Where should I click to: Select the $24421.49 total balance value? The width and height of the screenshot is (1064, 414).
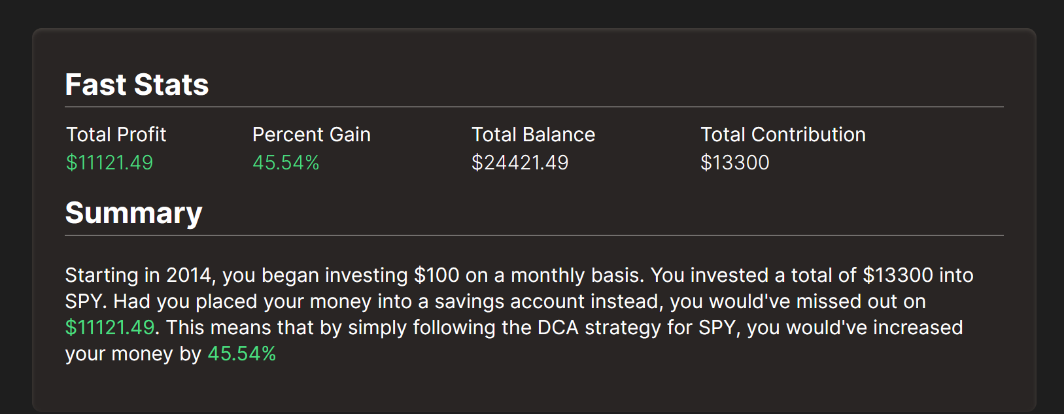click(x=520, y=163)
